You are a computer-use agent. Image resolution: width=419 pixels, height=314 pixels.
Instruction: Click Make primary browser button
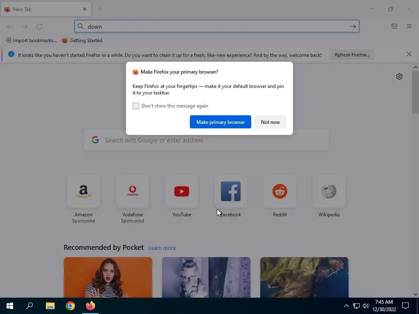221,122
